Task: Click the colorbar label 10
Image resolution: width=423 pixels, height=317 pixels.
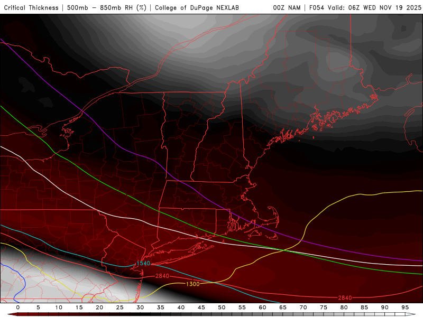Action: click(x=59, y=307)
